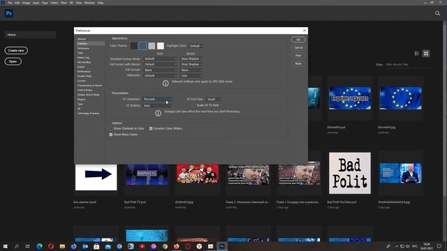This screenshot has width=447, height=251.
Task: Enable Scale UI To Font checkbox
Action: 194,105
